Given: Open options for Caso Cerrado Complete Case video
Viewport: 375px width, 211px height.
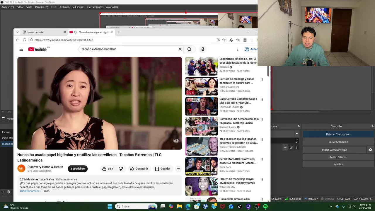Looking at the screenshot, I should [262, 99].
